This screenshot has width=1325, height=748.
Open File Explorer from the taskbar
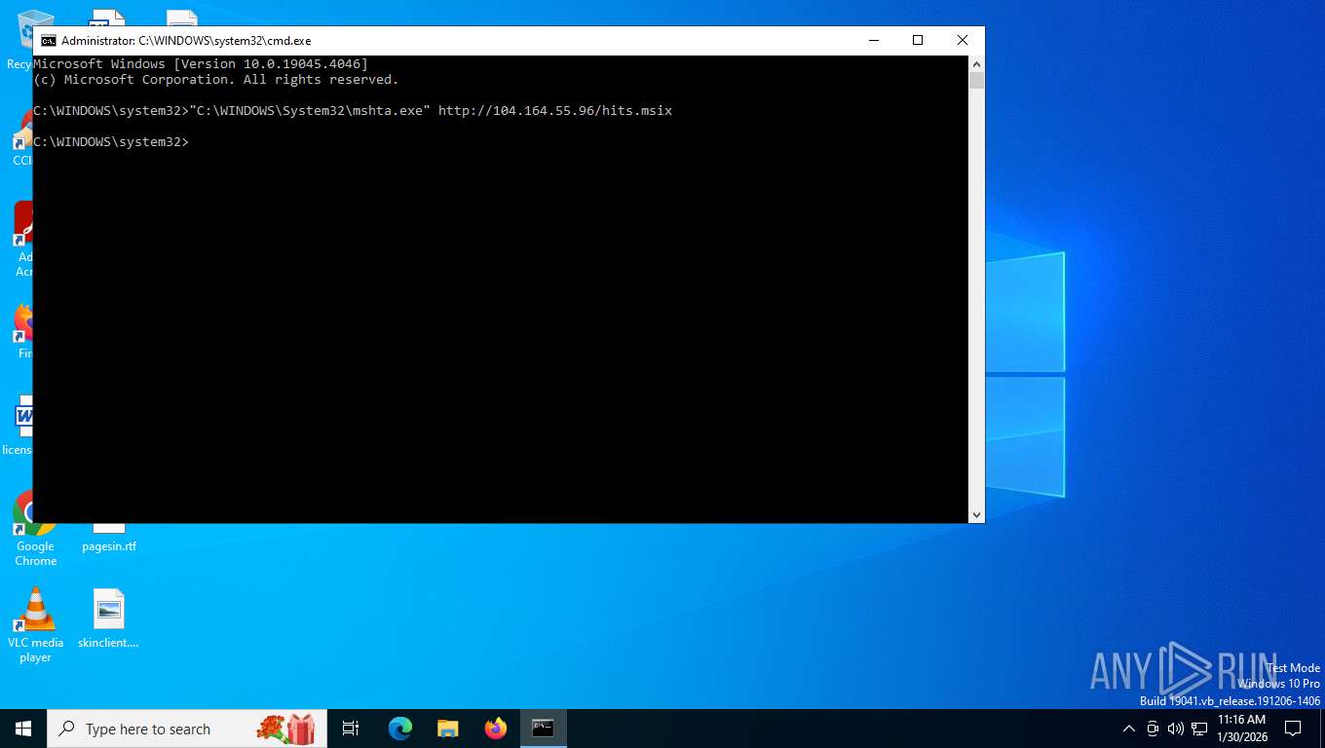(447, 729)
